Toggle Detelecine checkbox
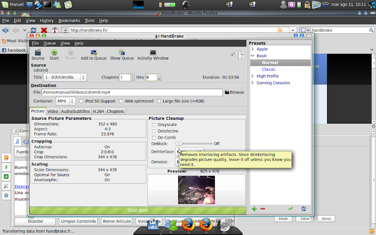Viewport: 376px width, 235px height. click(154, 131)
